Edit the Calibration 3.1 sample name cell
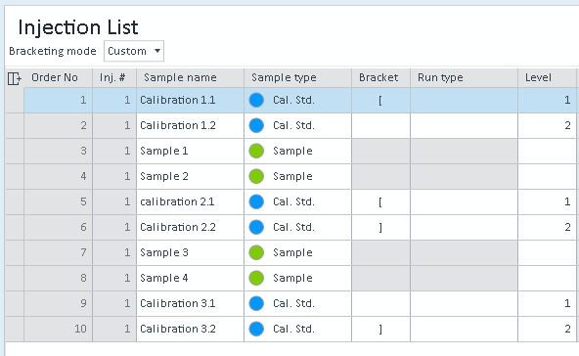This screenshot has height=356, width=579. pyautogui.click(x=190, y=303)
